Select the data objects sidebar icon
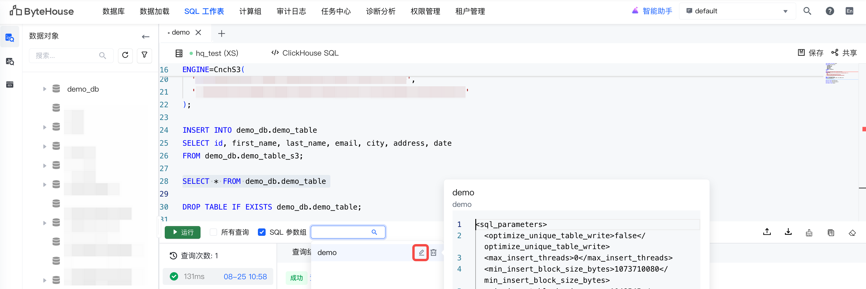 10,38
